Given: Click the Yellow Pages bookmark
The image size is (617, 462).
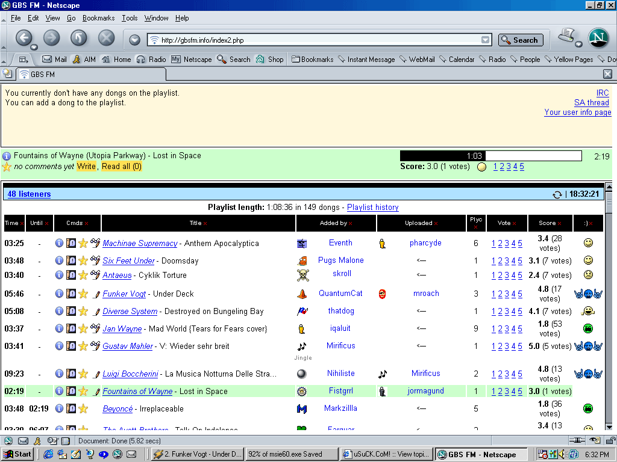Looking at the screenshot, I should [569, 60].
